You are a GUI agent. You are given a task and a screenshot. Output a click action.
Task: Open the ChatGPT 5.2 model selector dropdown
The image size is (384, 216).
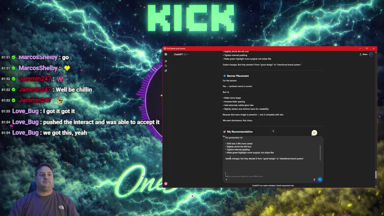point(181,54)
